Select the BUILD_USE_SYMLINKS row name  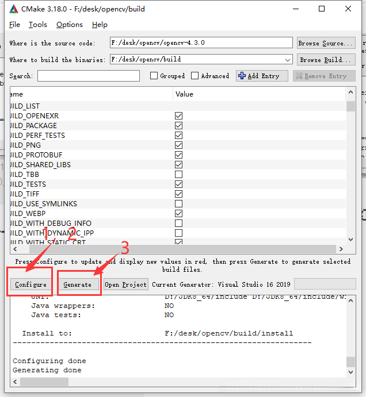(44, 203)
